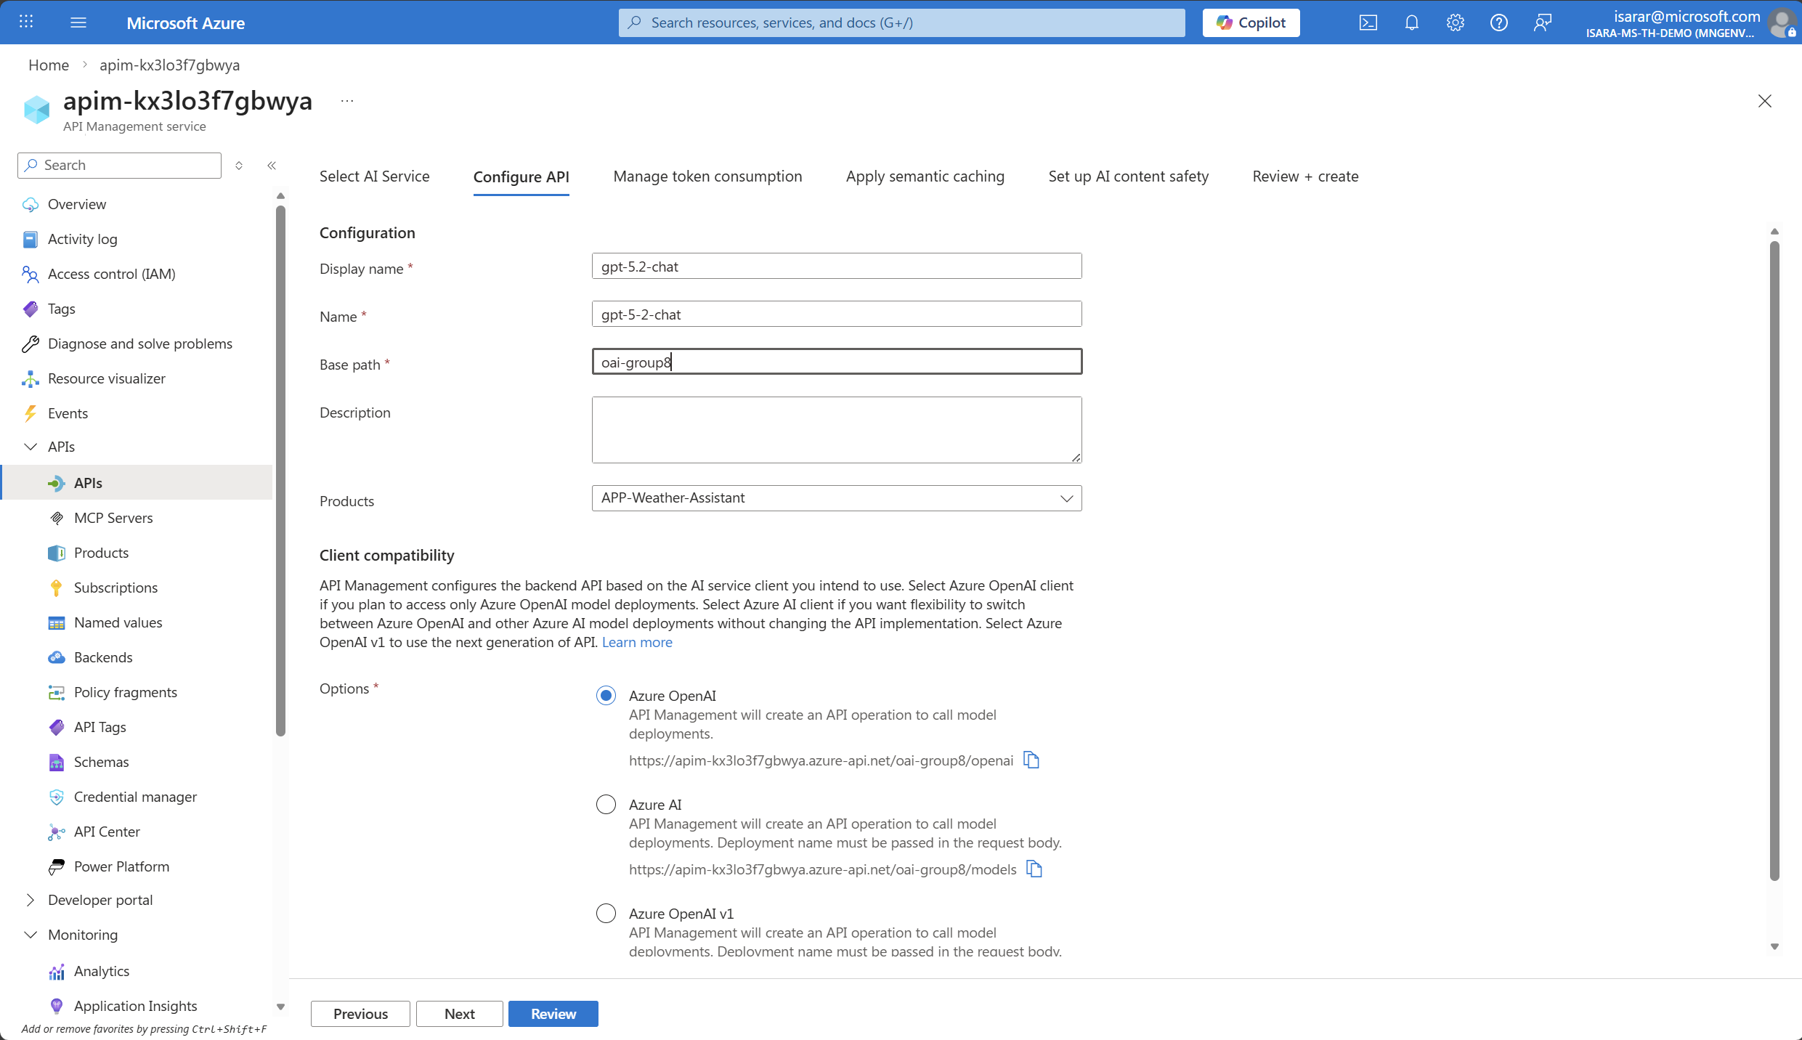Click the account avatar picture
The width and height of the screenshot is (1802, 1040).
(1782, 23)
